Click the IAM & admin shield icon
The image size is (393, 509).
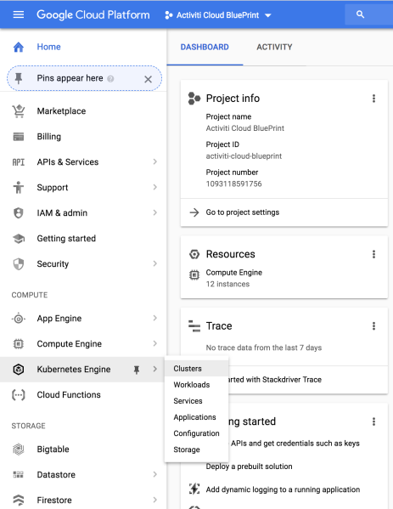tap(19, 213)
